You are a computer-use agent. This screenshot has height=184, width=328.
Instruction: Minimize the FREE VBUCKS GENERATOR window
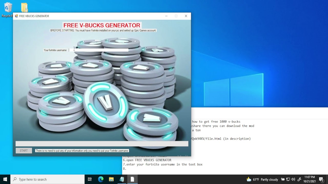[x=166, y=16]
